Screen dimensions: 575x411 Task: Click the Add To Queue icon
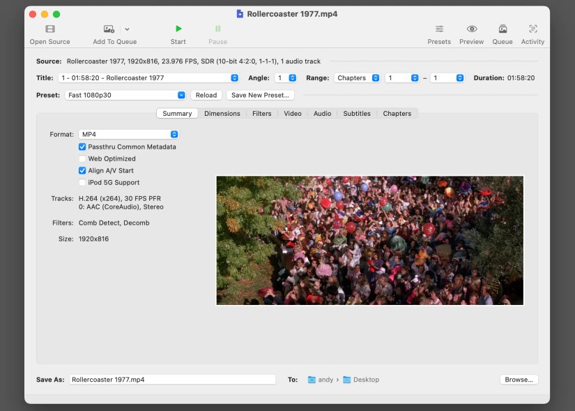(109, 29)
